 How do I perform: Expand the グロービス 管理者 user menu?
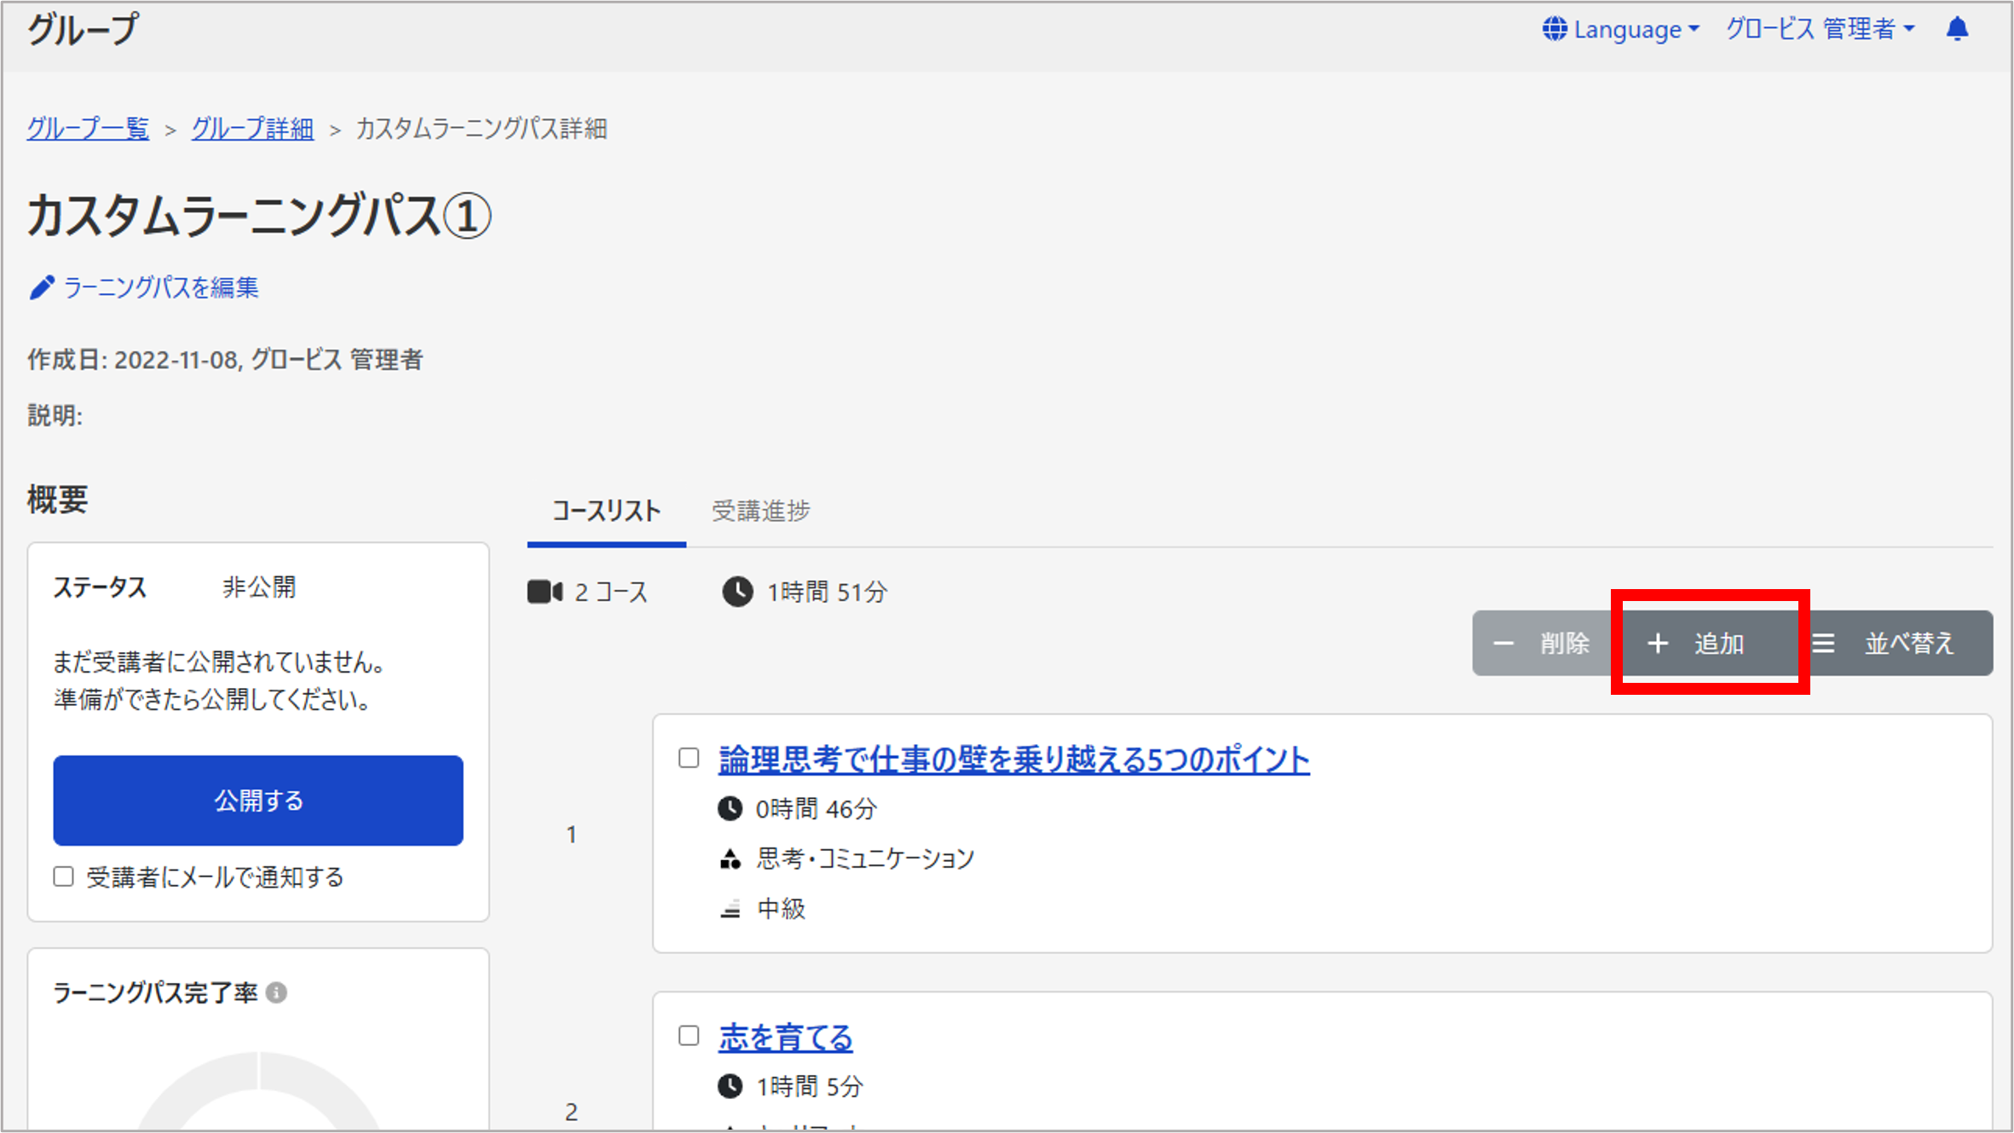point(1821,29)
